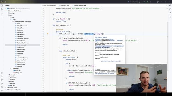Screen dimensions: 172x96
Task: Open the Project view dropdown
Action: click(7, 5)
